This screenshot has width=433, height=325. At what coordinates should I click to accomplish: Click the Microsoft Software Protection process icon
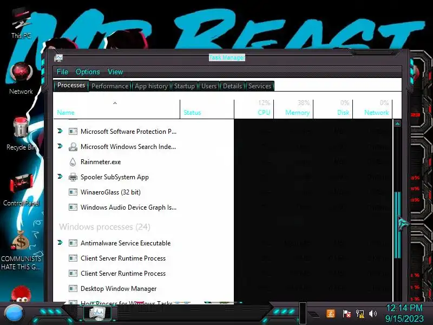click(73, 131)
